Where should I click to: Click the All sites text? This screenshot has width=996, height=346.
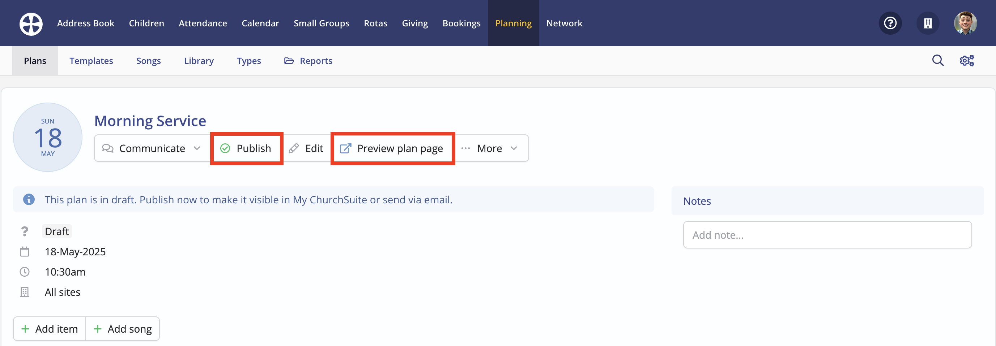[63, 292]
